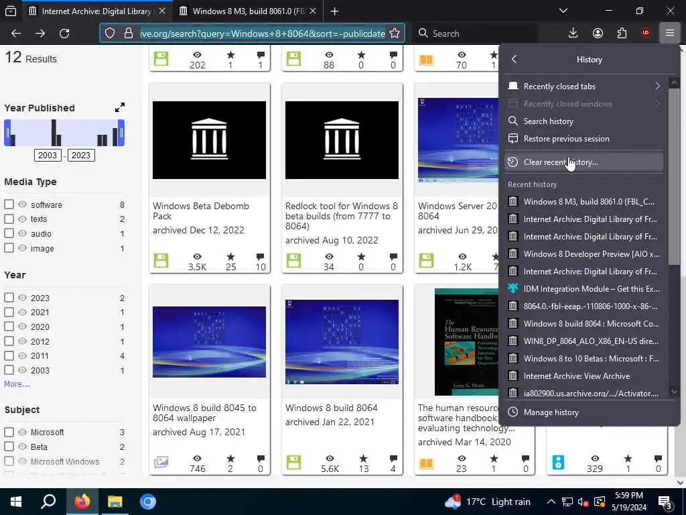The image size is (686, 515).
Task: Go forward with the browser forward arrow
Action: pyautogui.click(x=40, y=34)
